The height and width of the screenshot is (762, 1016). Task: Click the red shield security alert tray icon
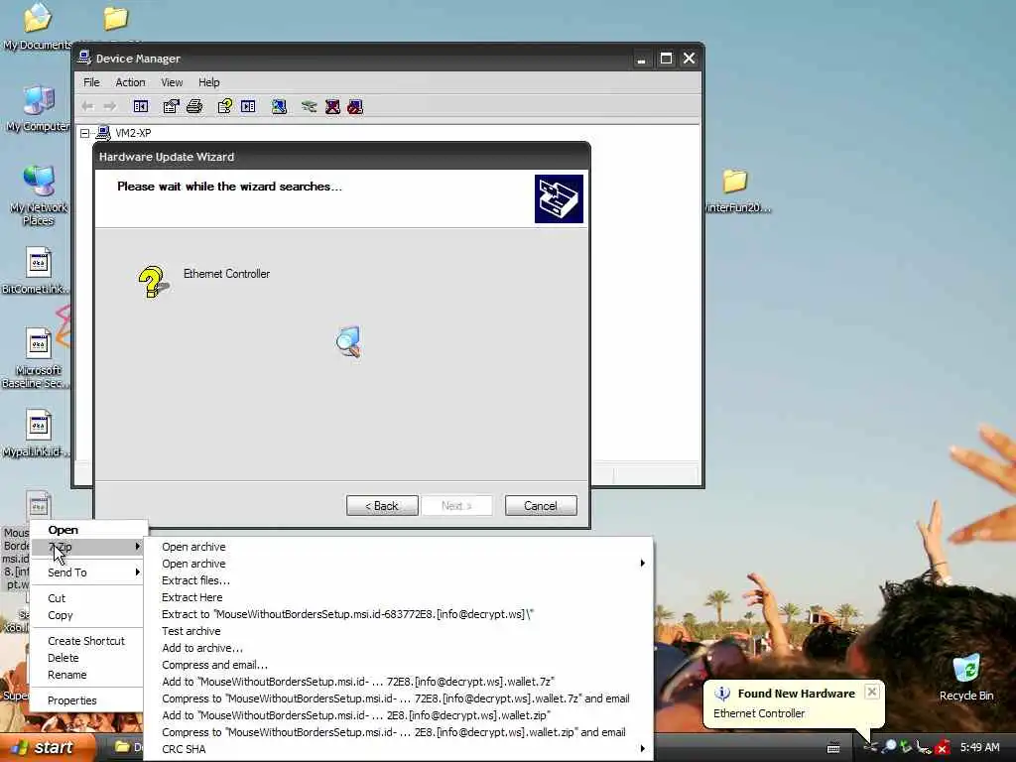point(942,748)
